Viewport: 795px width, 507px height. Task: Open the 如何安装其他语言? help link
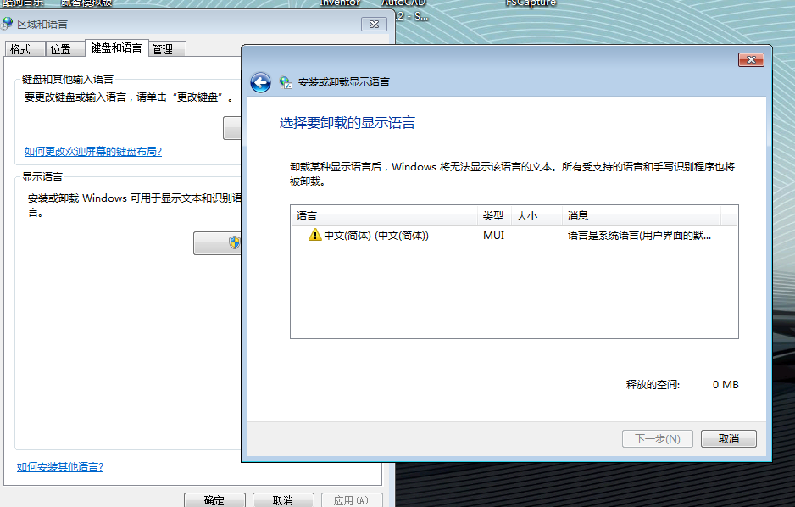click(60, 467)
